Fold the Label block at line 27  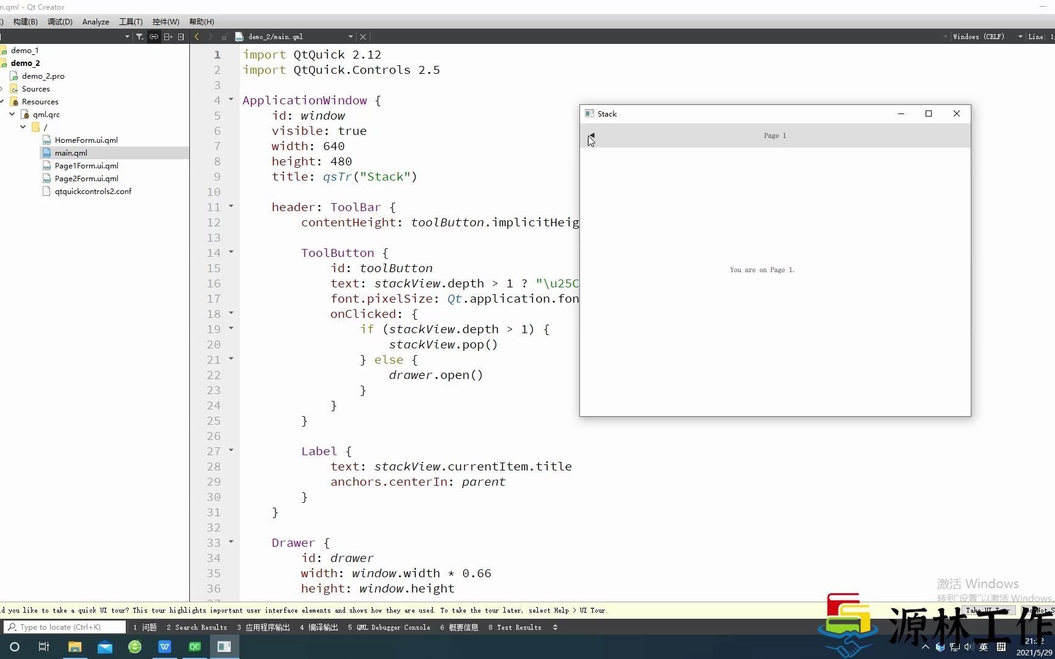[231, 450]
